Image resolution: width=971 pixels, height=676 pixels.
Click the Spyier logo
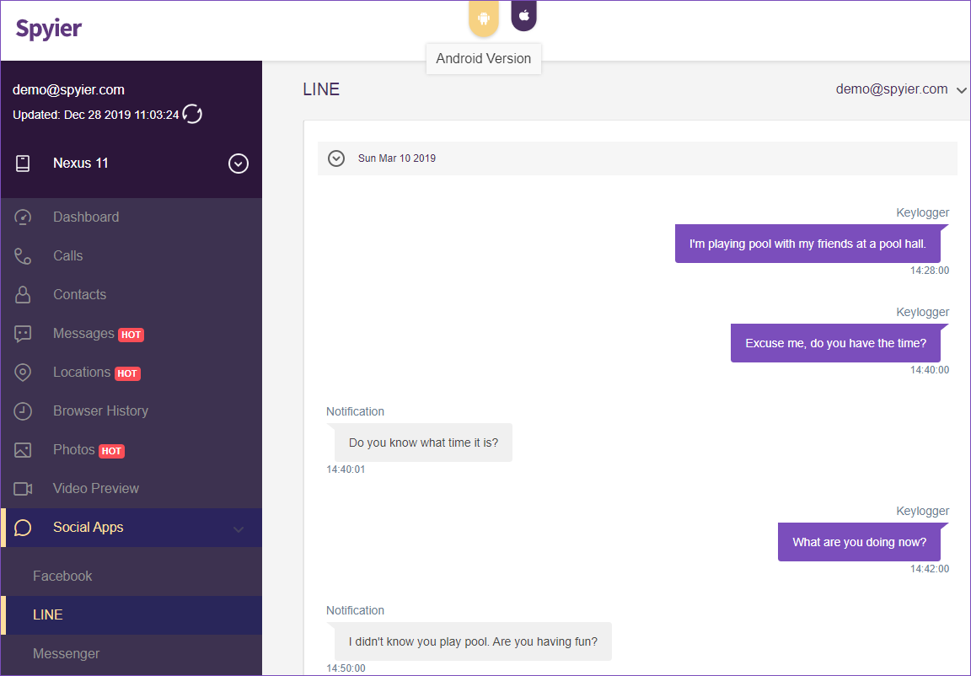(x=48, y=30)
